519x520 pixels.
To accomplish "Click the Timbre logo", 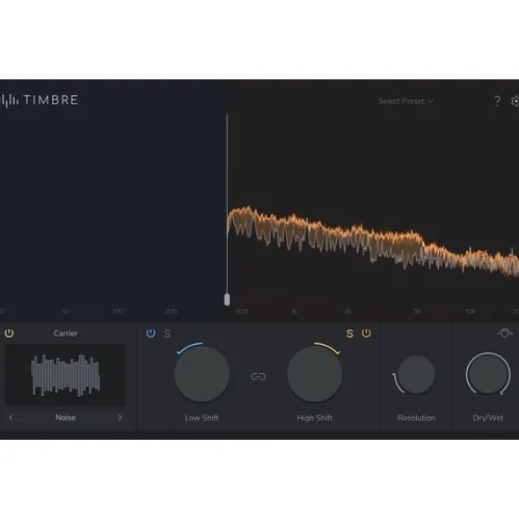I will [39, 100].
